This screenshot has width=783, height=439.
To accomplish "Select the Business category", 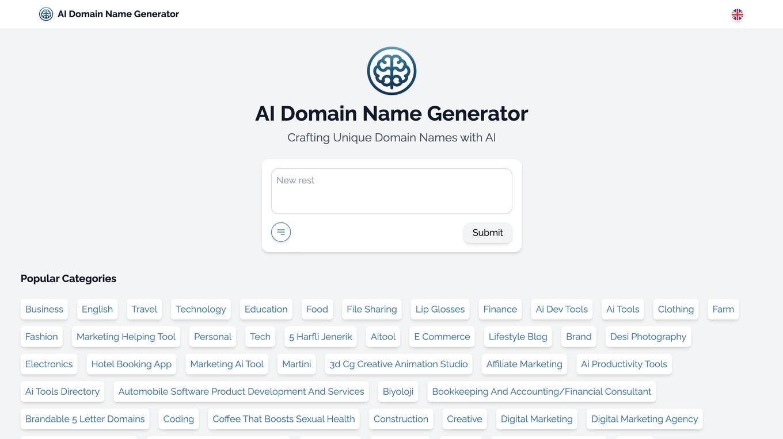I will pos(44,309).
